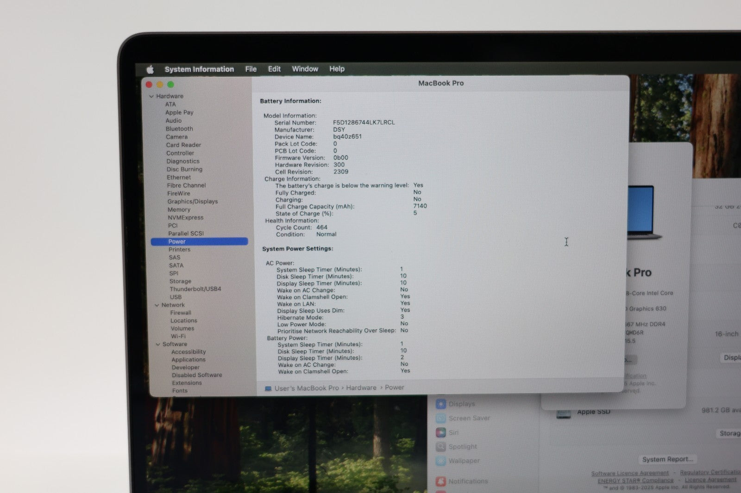Select Firewall under Network

[x=181, y=313]
